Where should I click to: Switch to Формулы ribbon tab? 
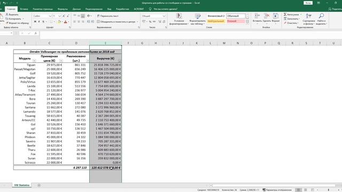63,9
